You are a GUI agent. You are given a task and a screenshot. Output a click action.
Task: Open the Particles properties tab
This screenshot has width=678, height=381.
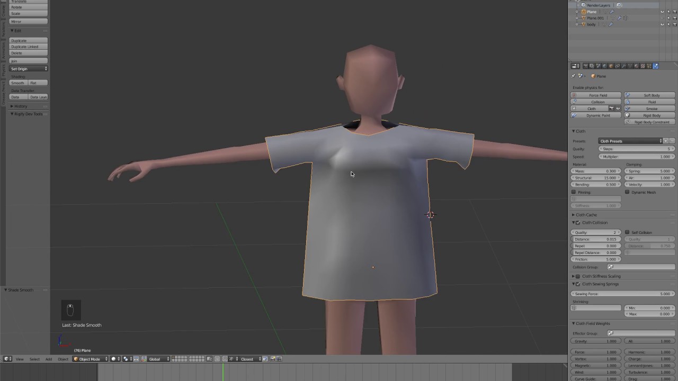point(649,66)
